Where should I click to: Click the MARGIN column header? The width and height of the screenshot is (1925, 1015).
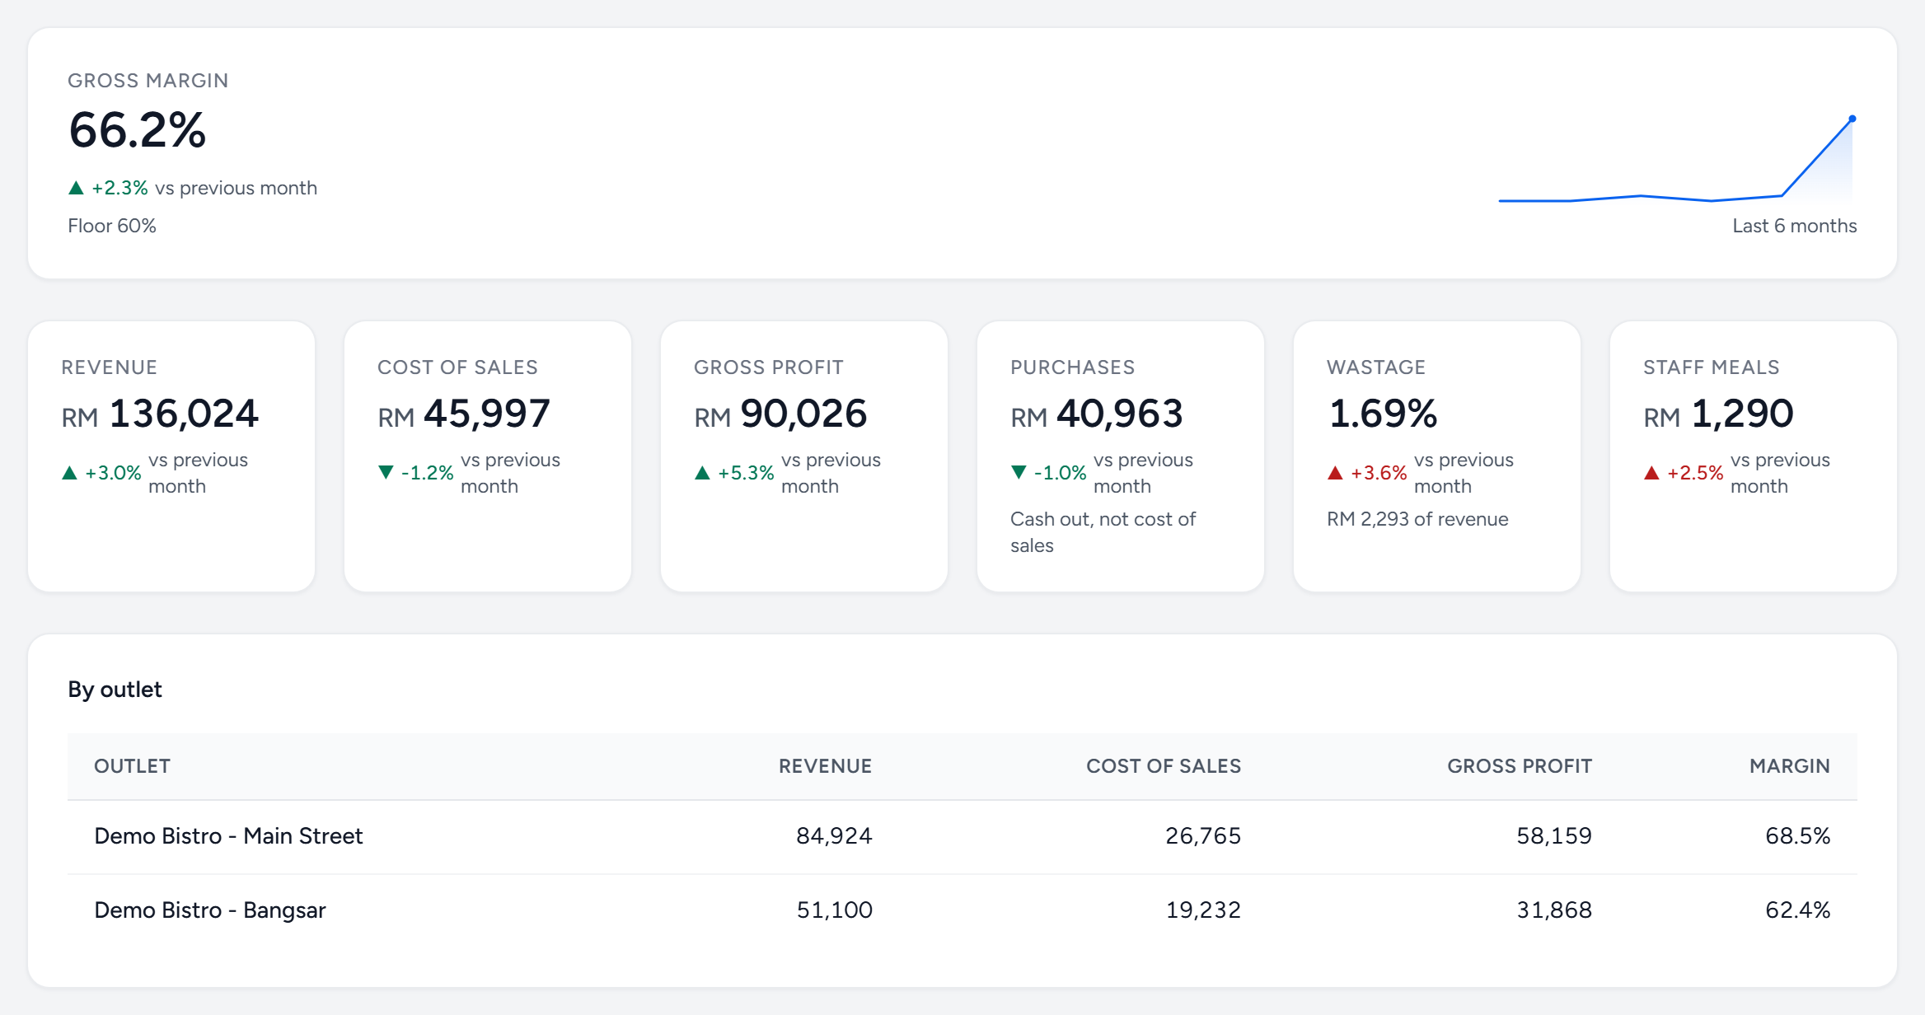(x=1789, y=766)
